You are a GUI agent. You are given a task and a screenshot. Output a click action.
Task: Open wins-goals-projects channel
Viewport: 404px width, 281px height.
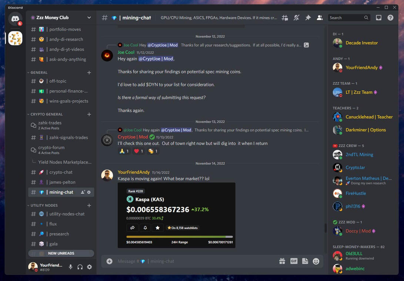point(61,101)
